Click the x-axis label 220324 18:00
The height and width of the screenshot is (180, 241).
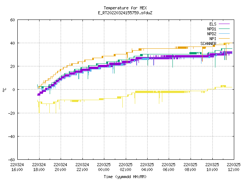(x=39, y=167)
